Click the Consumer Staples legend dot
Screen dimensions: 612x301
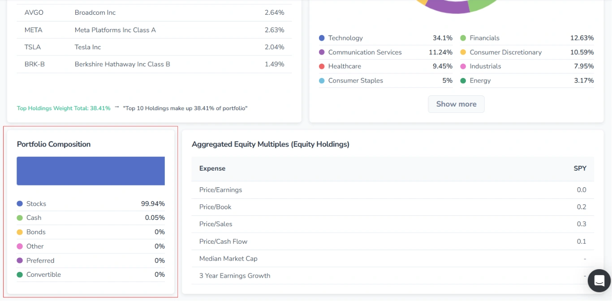click(x=321, y=81)
